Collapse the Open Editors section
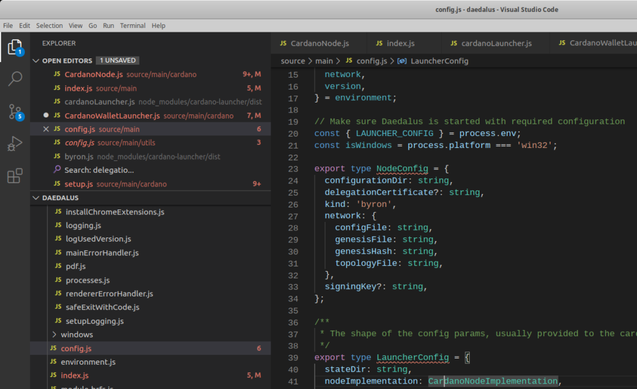Screen dimensions: 637x389 (35, 60)
